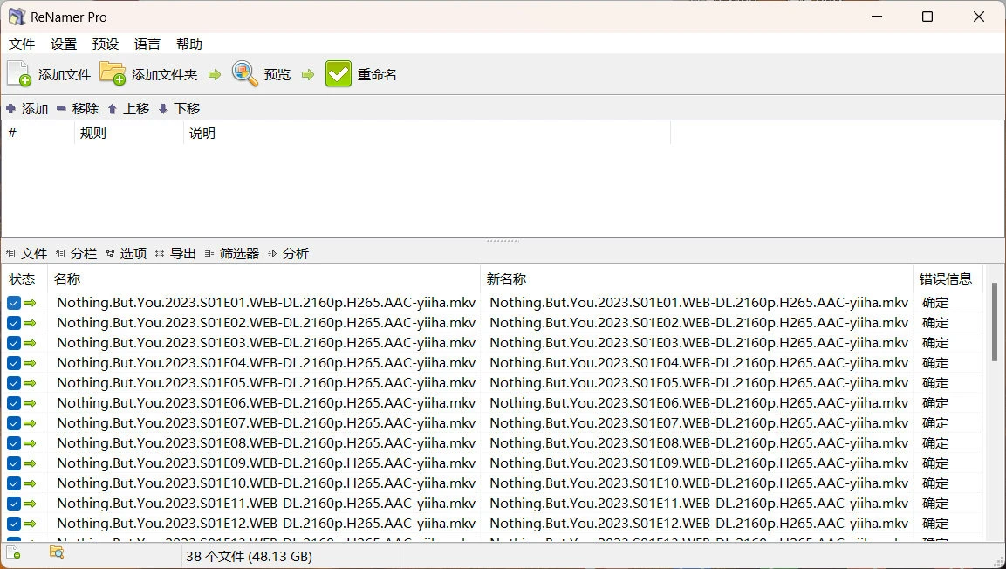Click the Preview (预览) magnifier icon
Viewport: 1006px width, 569px height.
(244, 74)
